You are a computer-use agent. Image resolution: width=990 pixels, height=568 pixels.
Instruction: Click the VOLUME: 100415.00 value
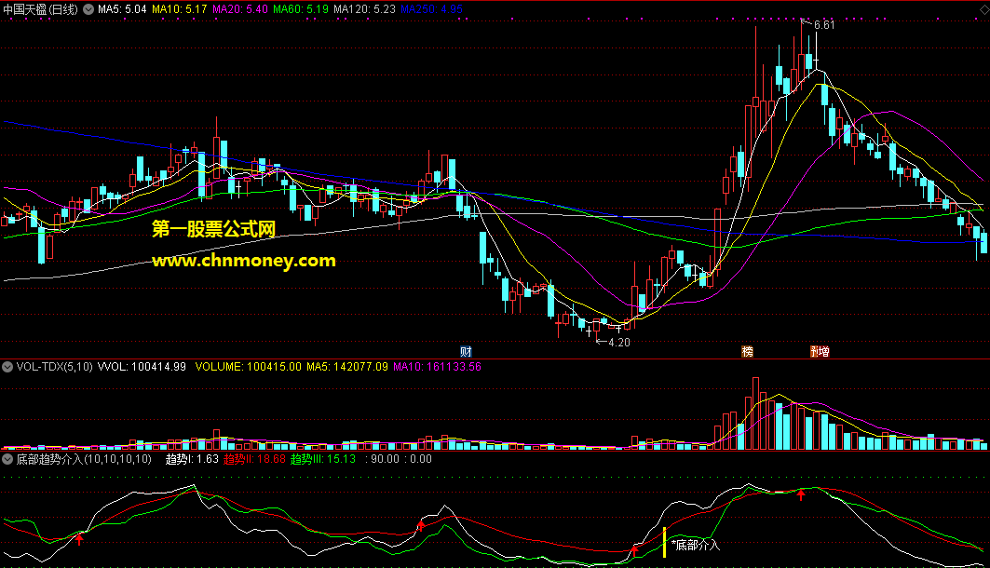pos(248,367)
